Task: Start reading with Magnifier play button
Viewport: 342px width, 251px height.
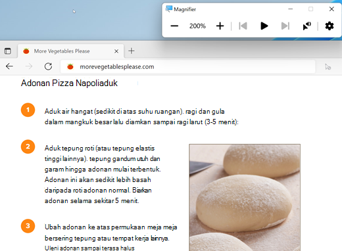Action: 264,26
